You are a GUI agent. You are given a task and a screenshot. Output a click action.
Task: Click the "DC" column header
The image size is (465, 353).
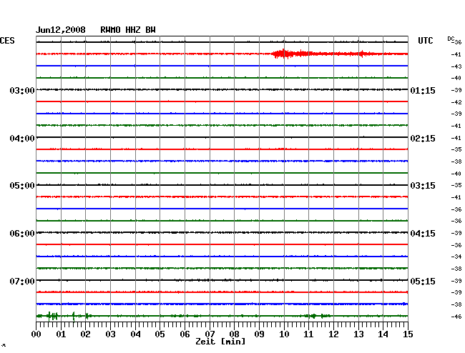451,39
